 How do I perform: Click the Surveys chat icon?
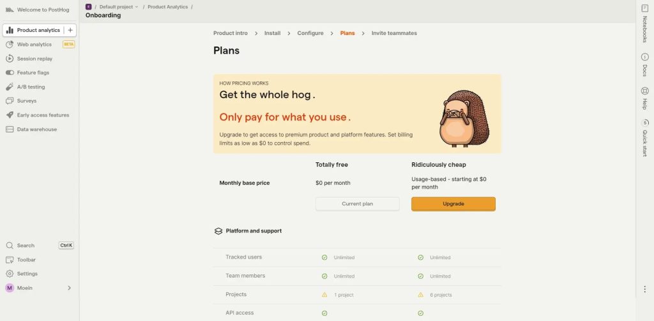[x=10, y=101]
